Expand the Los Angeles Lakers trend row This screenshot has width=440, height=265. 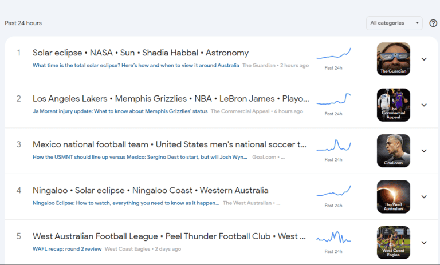pos(424,105)
